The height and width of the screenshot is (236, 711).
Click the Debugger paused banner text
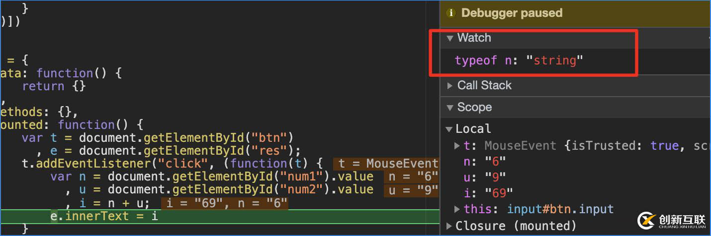point(512,13)
